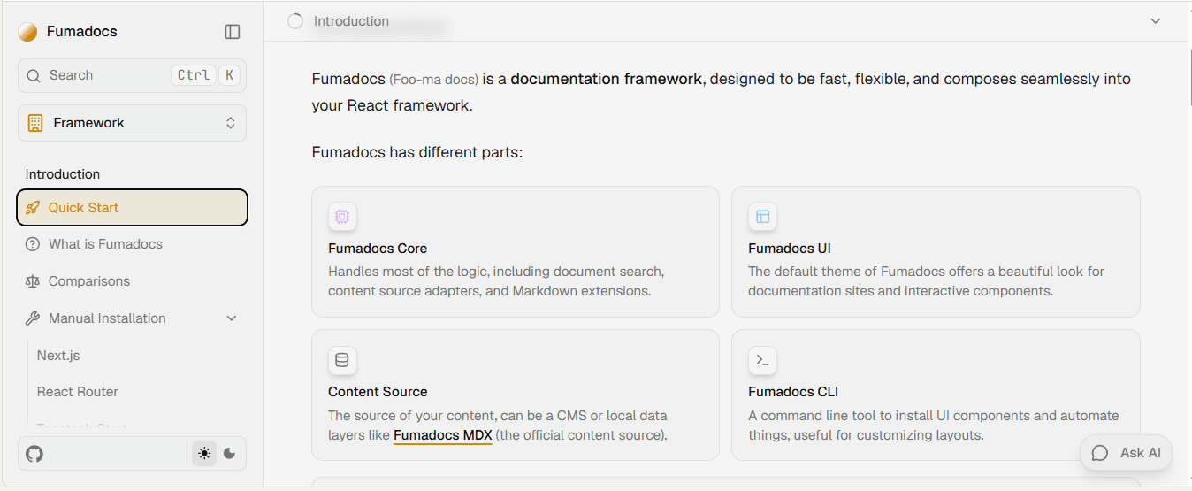The width and height of the screenshot is (1192, 491).
Task: Switch to light theme sun icon
Action: point(204,454)
